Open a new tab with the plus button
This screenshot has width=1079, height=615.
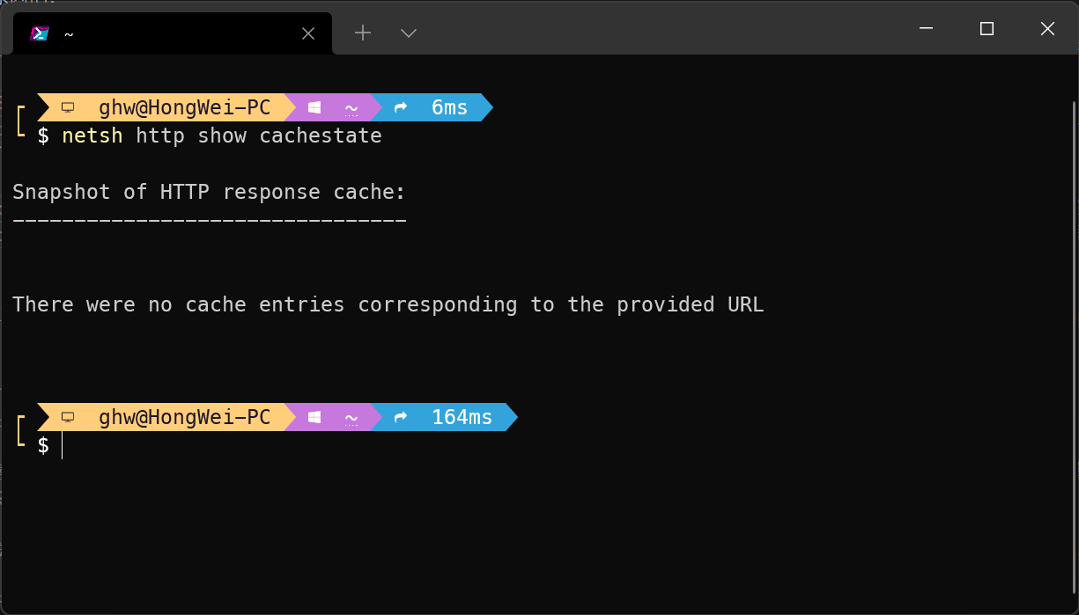pos(363,33)
